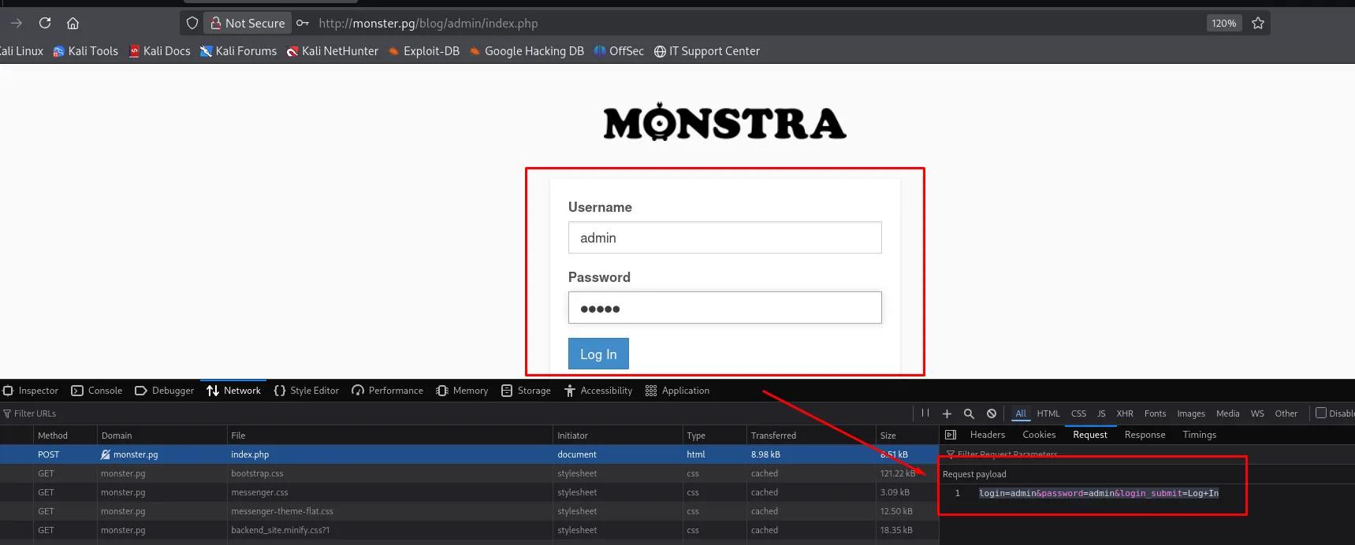Click the 120% zoom level indicator
Viewport: 1355px width, 545px height.
(x=1223, y=23)
